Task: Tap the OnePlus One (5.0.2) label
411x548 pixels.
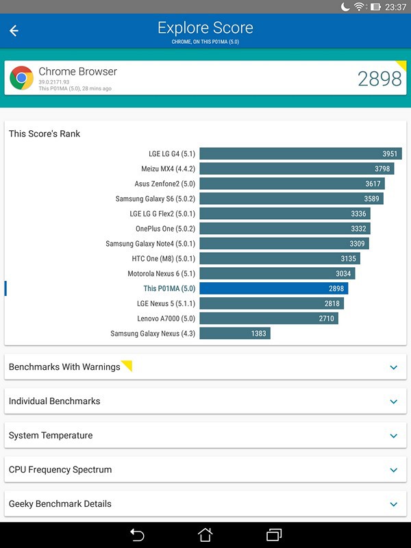Action: click(165, 229)
